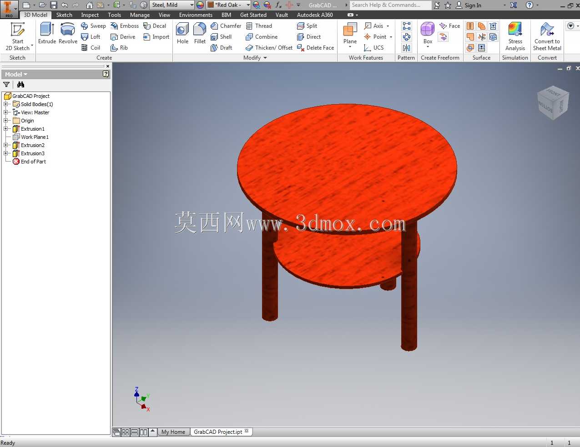The image size is (580, 447).
Task: Expand the Extrusion1 feature node
Action: 6,129
